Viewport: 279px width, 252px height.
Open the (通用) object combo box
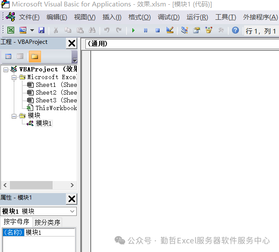coord(182,44)
